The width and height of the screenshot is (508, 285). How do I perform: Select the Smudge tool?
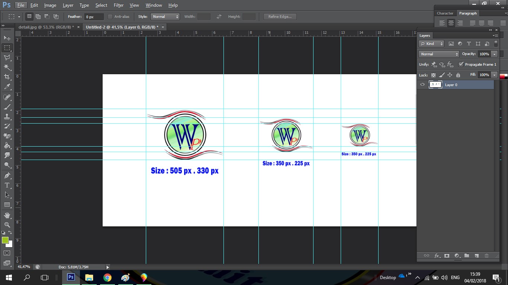click(7, 155)
